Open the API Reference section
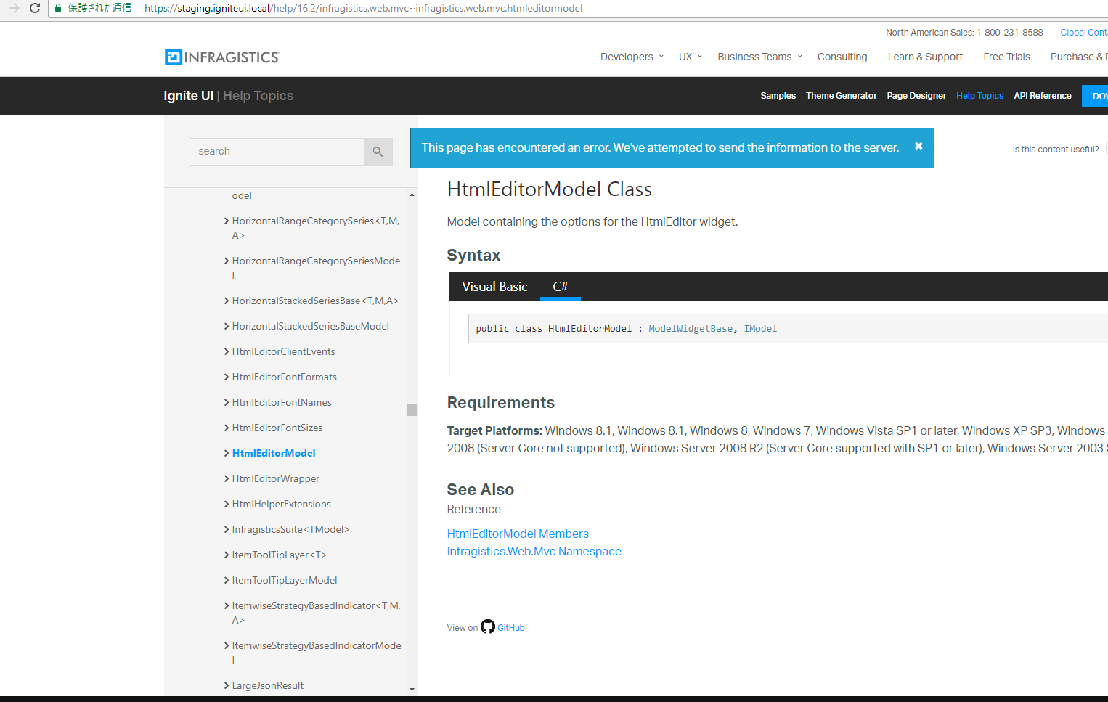This screenshot has height=702, width=1108. (1042, 95)
